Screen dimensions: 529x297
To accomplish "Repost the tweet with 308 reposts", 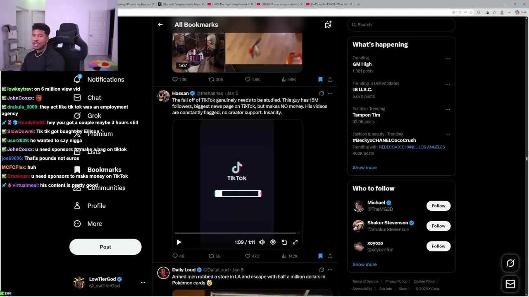I will (x=216, y=79).
